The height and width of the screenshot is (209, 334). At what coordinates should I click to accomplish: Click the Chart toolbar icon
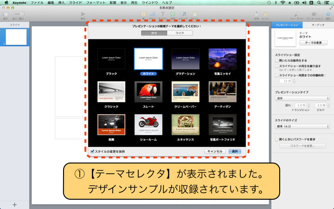pos(152,14)
